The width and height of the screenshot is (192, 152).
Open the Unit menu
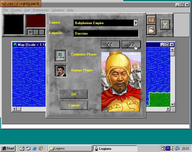click(x=27, y=10)
